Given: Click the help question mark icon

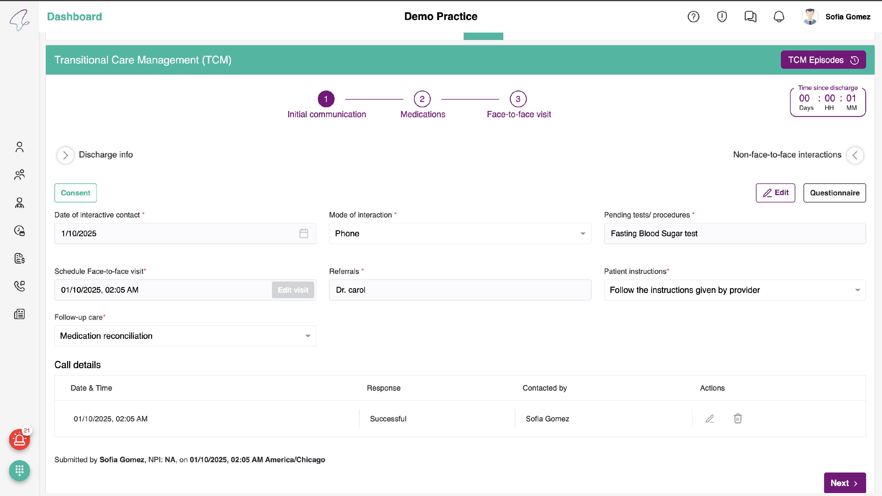Looking at the screenshot, I should [693, 16].
